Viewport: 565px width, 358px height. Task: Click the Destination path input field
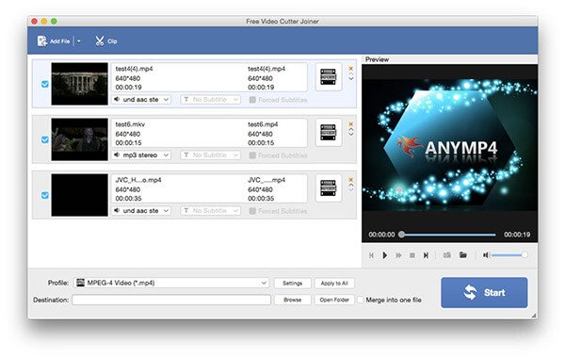pyautogui.click(x=171, y=300)
